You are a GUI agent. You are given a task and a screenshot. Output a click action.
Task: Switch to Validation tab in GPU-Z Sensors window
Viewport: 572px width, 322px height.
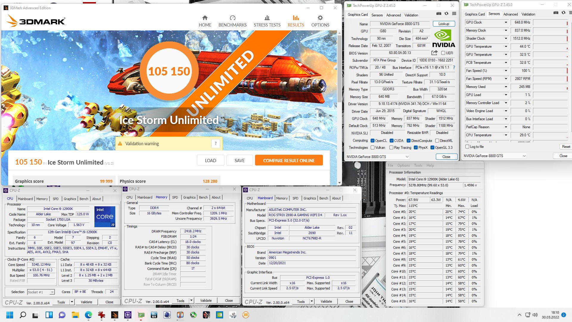528,14
